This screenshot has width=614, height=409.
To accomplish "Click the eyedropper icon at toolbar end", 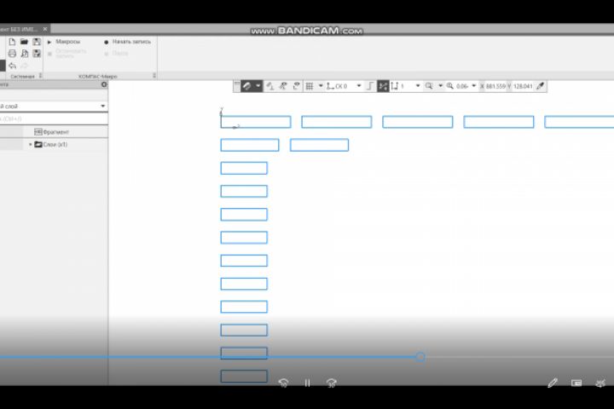I will [x=541, y=86].
